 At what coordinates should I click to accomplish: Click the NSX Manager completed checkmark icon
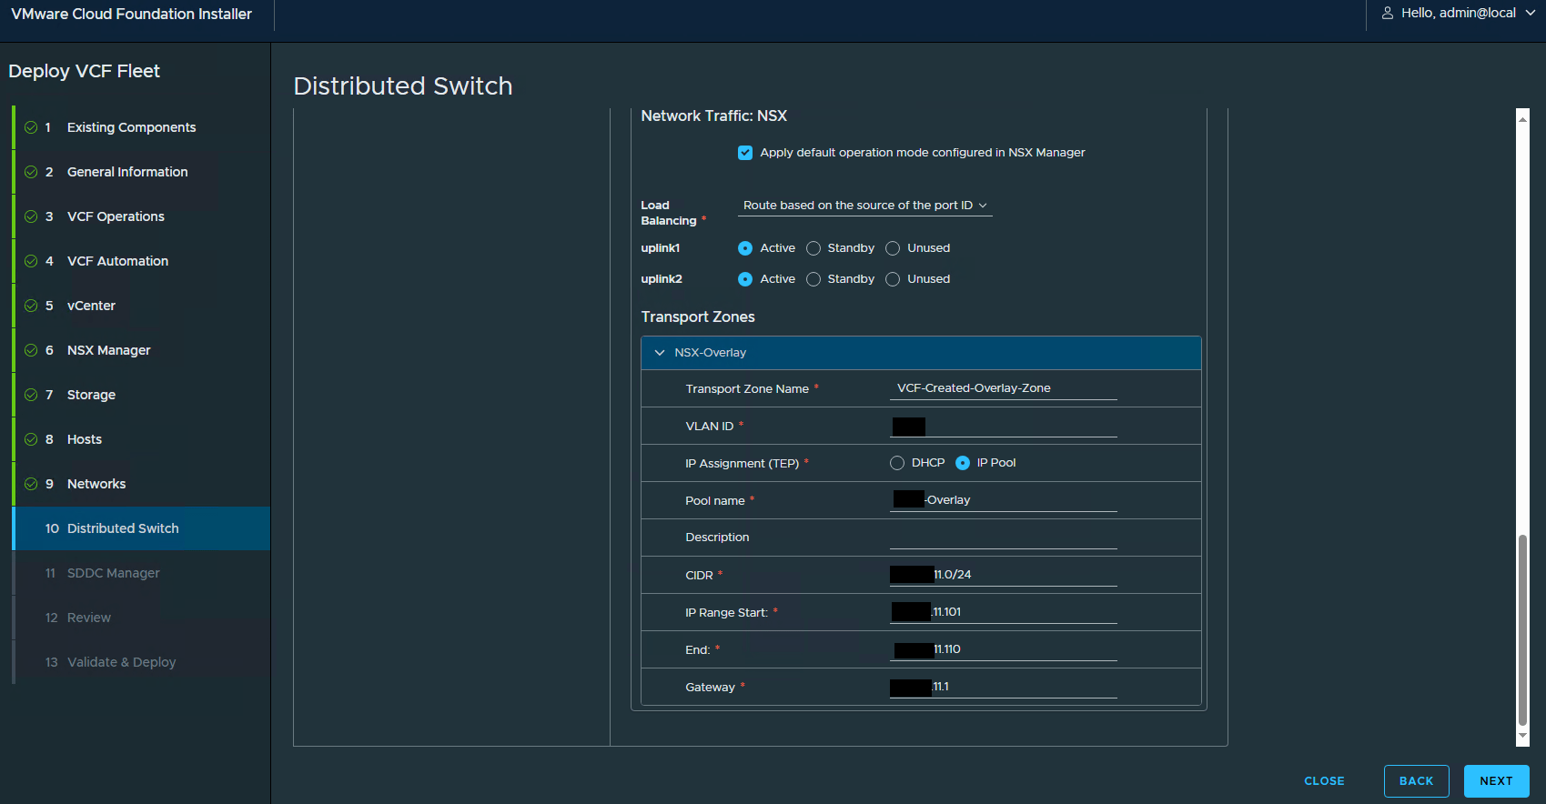(31, 350)
